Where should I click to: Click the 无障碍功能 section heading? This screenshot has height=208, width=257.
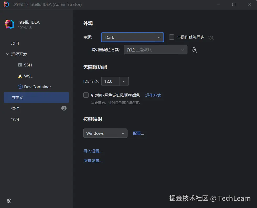pos(95,67)
